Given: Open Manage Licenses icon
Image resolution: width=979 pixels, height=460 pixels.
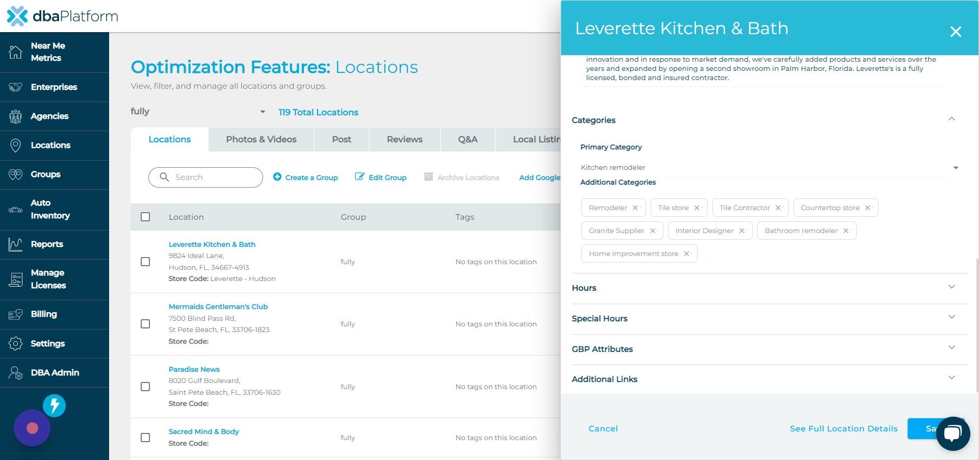Looking at the screenshot, I should click(x=16, y=279).
